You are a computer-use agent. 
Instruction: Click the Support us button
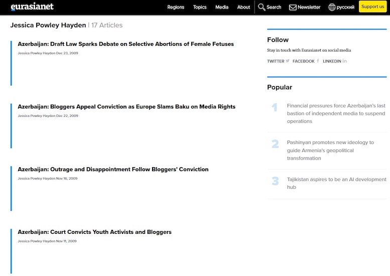(372, 7)
